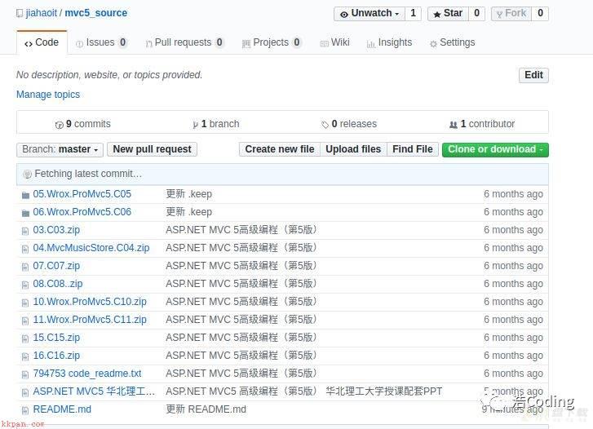Image resolution: width=593 pixels, height=429 pixels.
Task: Click the commits history clock icon
Action: (x=59, y=125)
